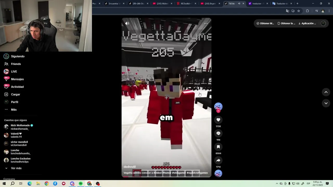Open victor mendivil account
This screenshot has width=333, height=187.
pyautogui.click(x=19, y=144)
